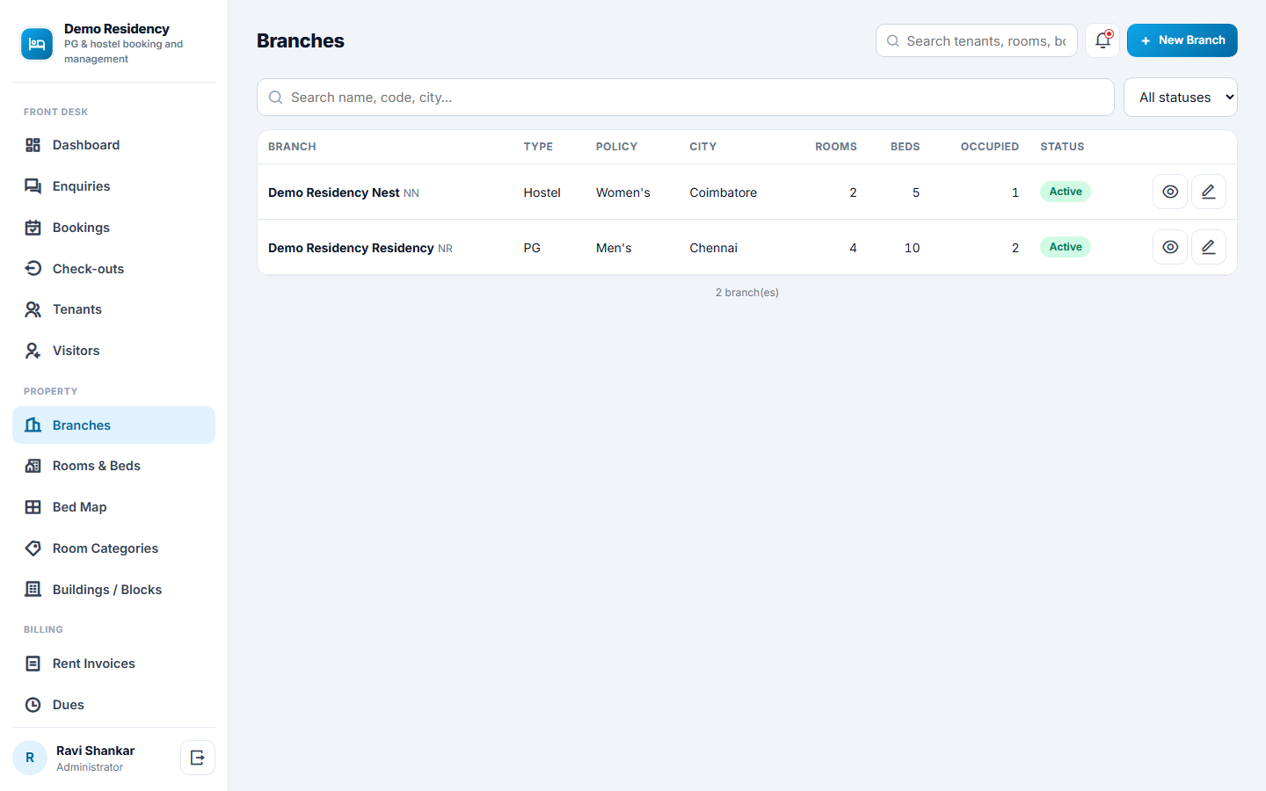Click the Bed Map grid icon
The height and width of the screenshot is (791, 1266).
pyautogui.click(x=33, y=507)
